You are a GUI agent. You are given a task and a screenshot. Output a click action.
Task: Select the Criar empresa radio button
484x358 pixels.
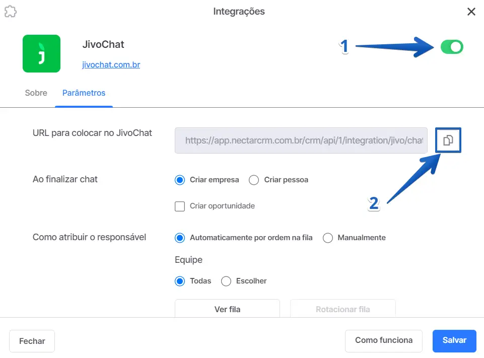pos(180,180)
